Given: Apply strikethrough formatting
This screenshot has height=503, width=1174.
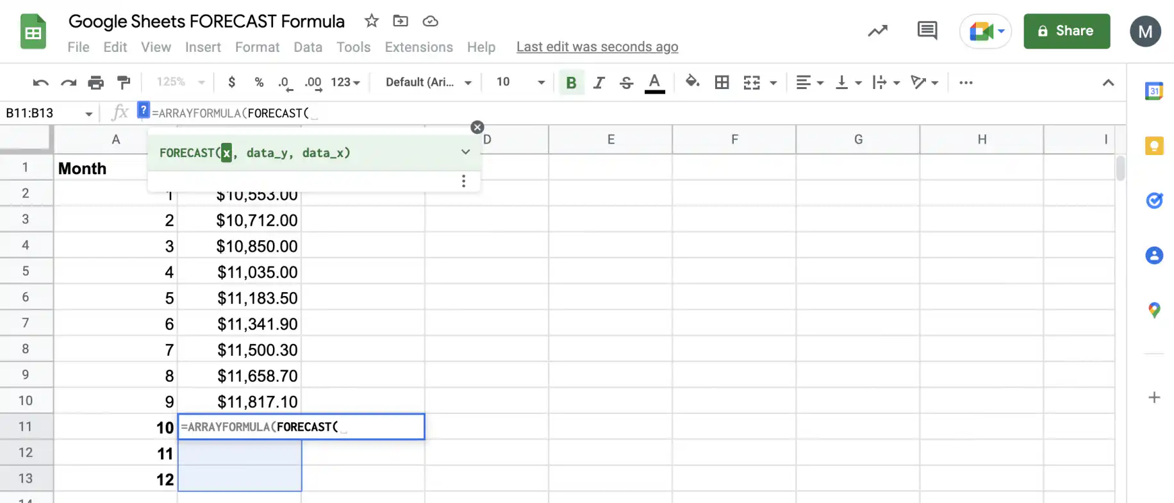Looking at the screenshot, I should point(626,83).
